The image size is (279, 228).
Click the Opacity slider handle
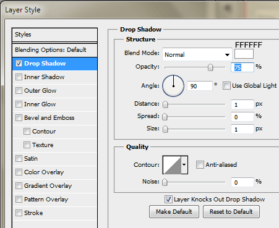click(210, 67)
